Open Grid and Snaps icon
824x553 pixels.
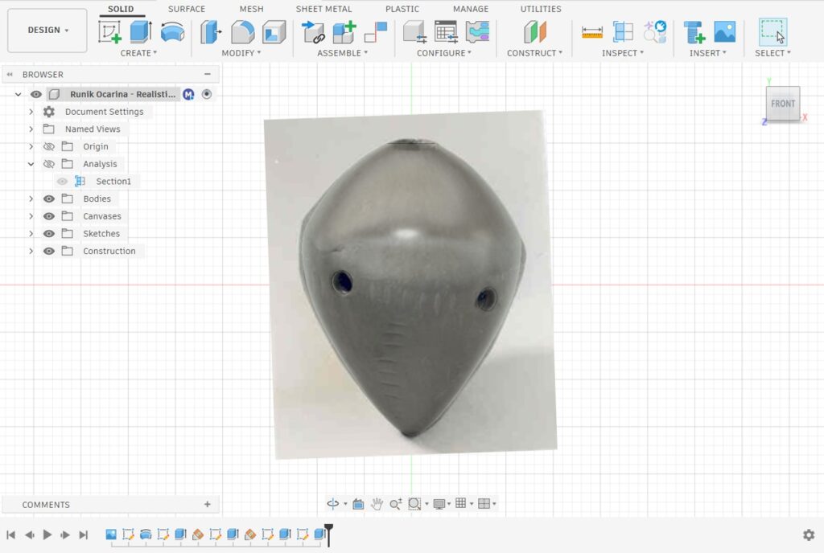coord(461,504)
